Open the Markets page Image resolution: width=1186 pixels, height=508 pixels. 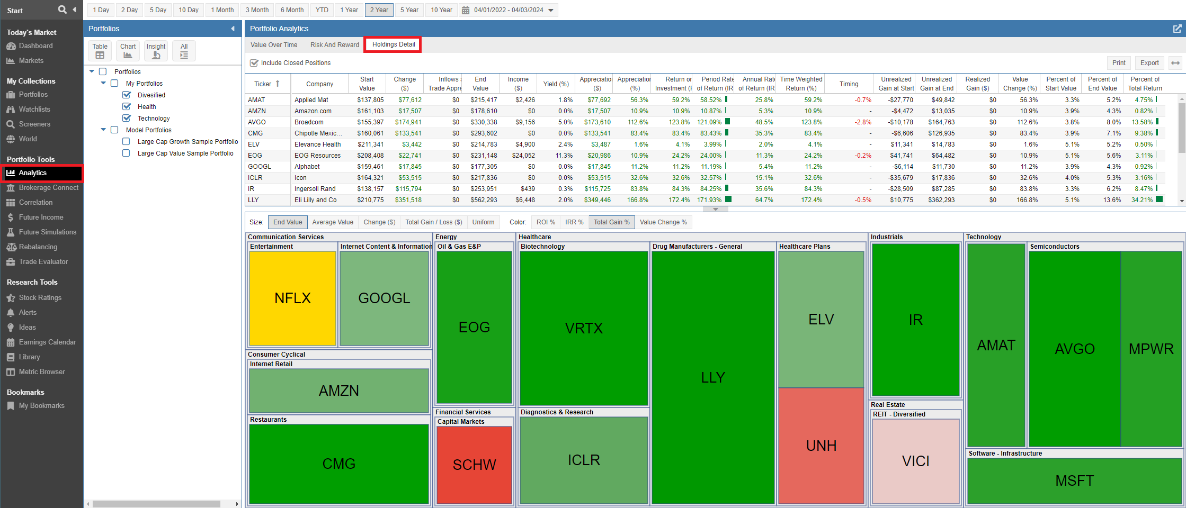click(31, 61)
